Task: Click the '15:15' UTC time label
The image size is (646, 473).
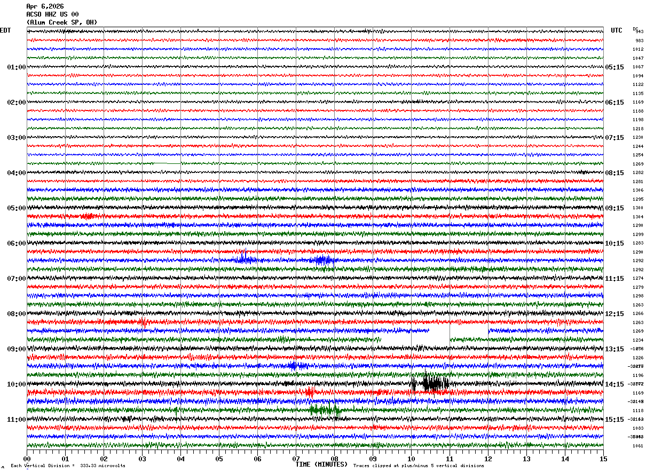Action: click(x=615, y=420)
